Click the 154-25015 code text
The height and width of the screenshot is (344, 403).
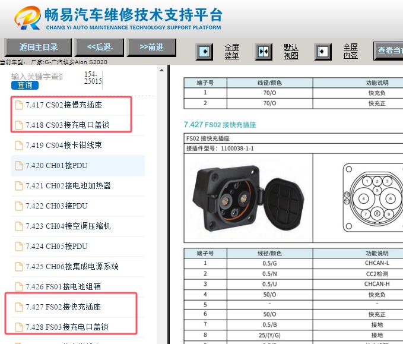pos(93,78)
